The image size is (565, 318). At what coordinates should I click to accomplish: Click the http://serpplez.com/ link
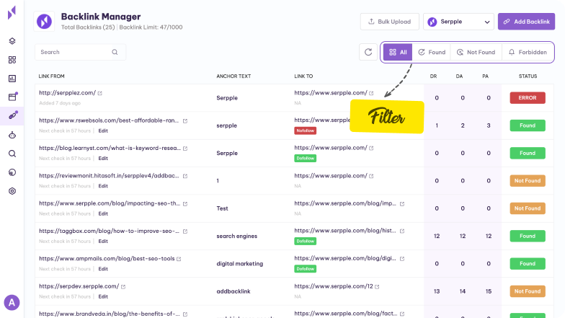click(68, 92)
